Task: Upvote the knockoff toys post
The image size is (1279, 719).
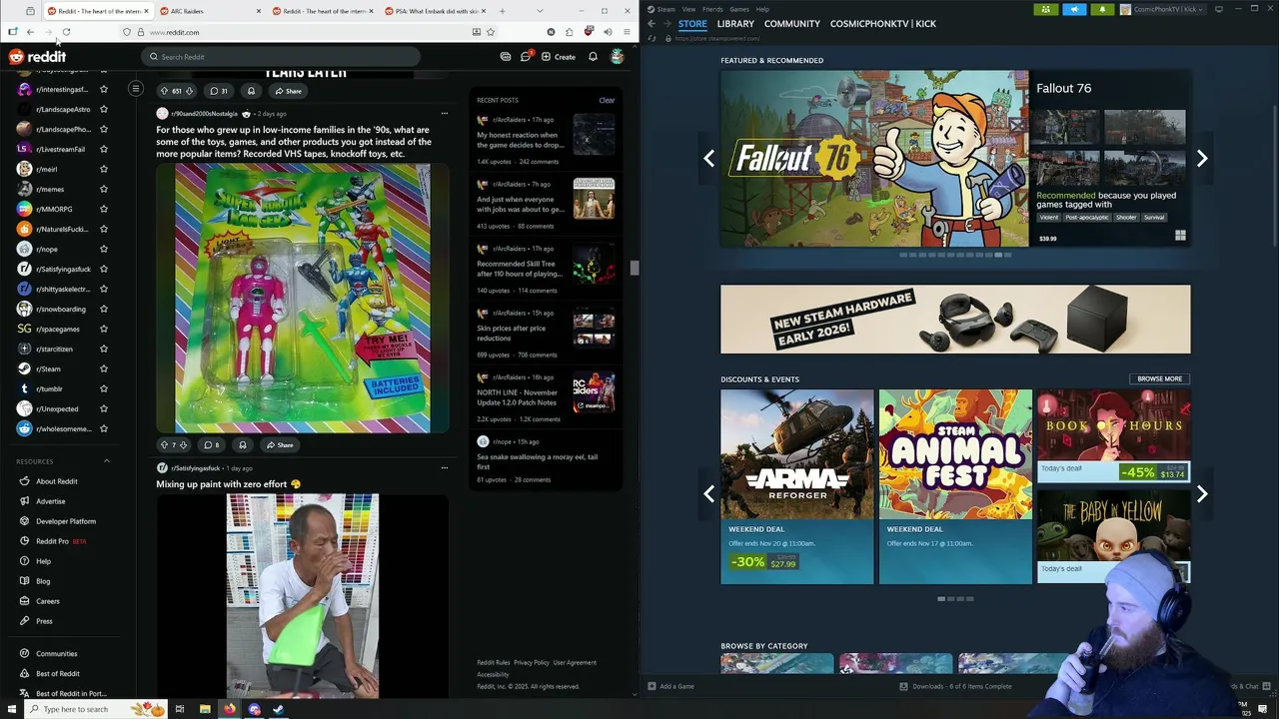Action: [x=164, y=444]
